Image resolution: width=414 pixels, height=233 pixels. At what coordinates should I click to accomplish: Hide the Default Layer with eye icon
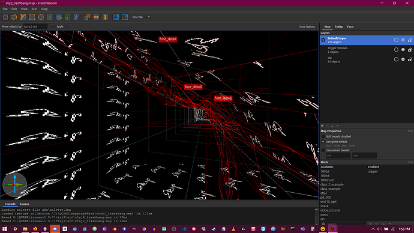[x=403, y=40]
